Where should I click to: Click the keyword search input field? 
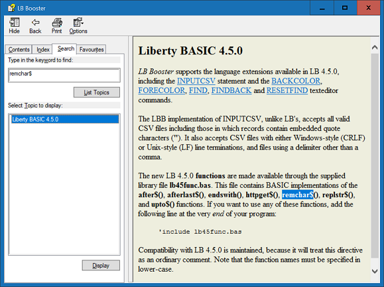click(64, 75)
